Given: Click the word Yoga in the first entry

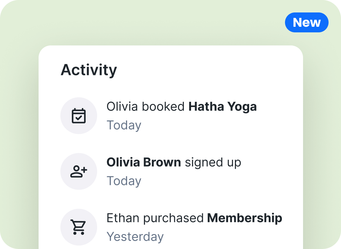Looking at the screenshot, I should pyautogui.click(x=242, y=107).
